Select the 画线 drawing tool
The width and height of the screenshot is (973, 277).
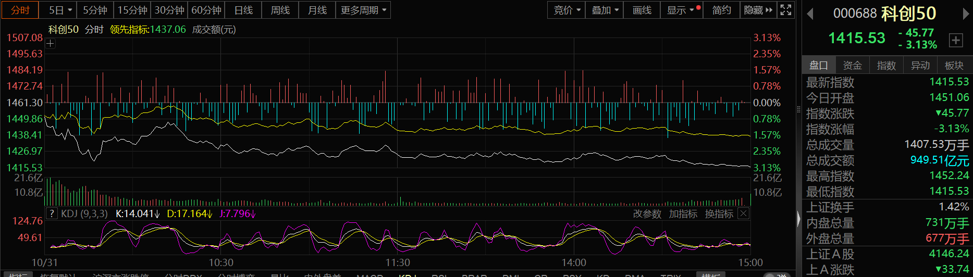coord(642,10)
